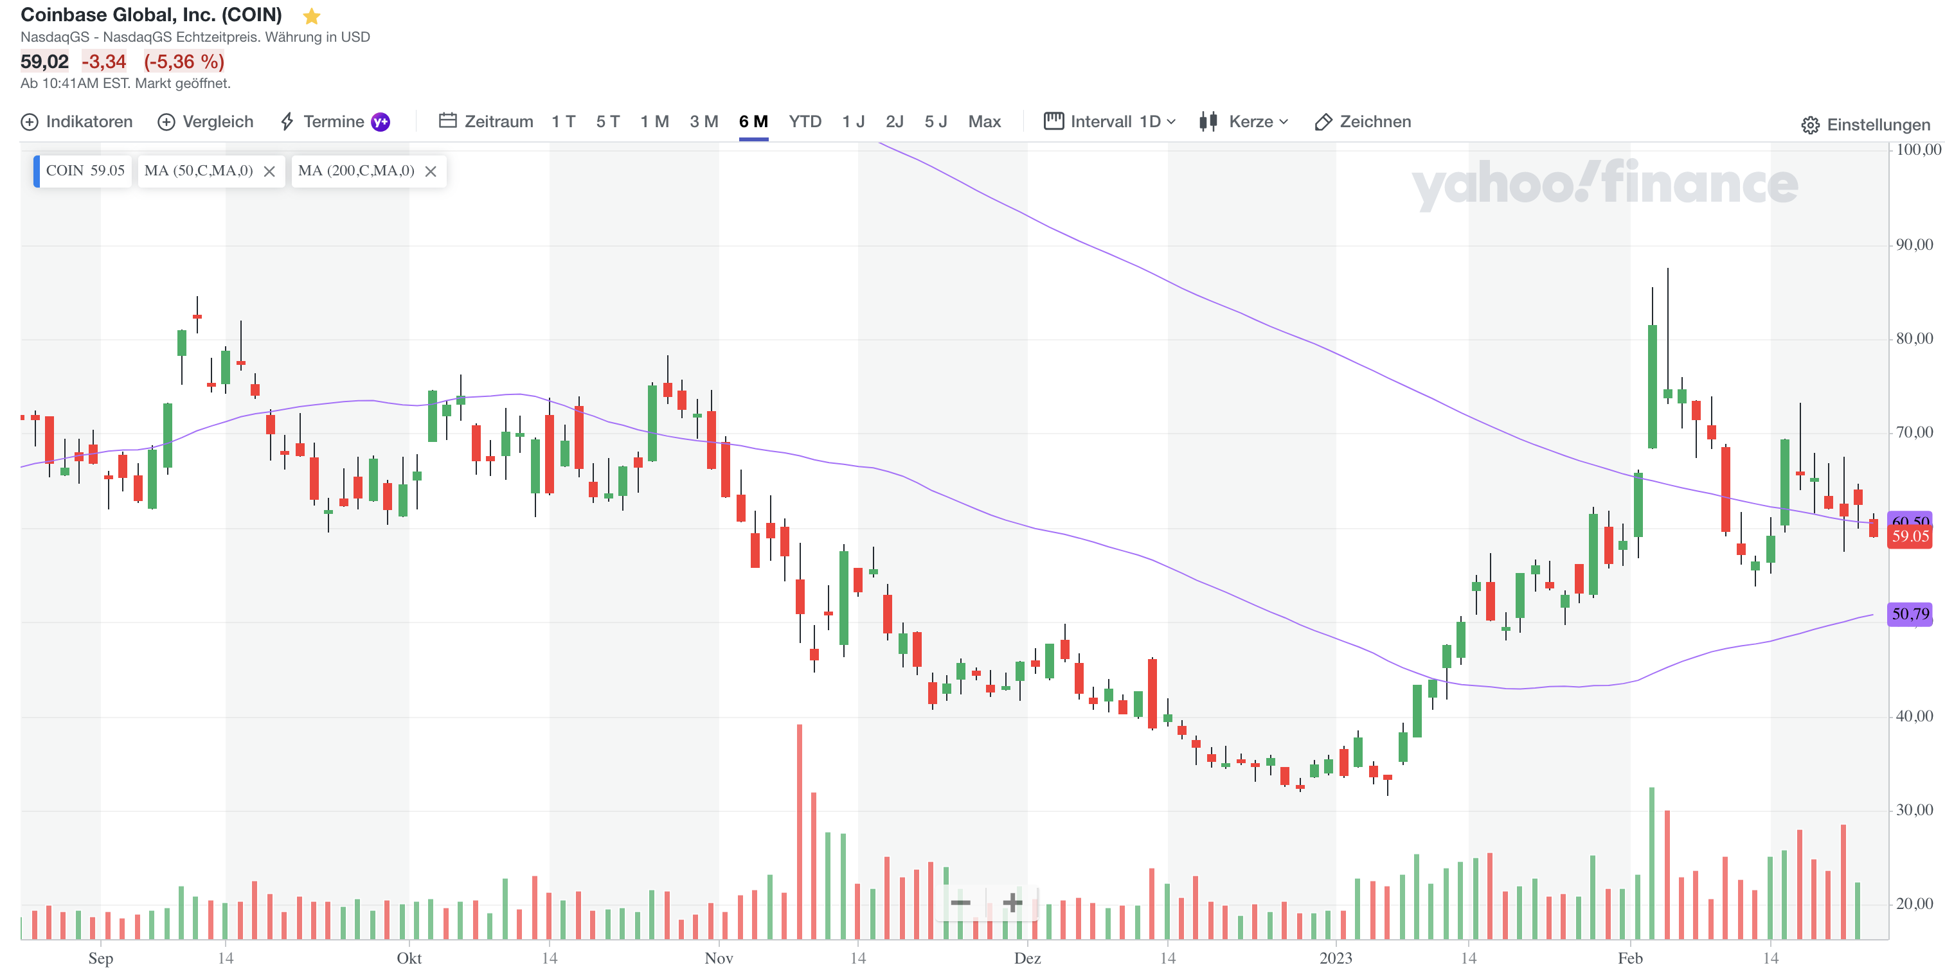Open Indikatoren via the plus icon
The image size is (1945, 979).
30,122
